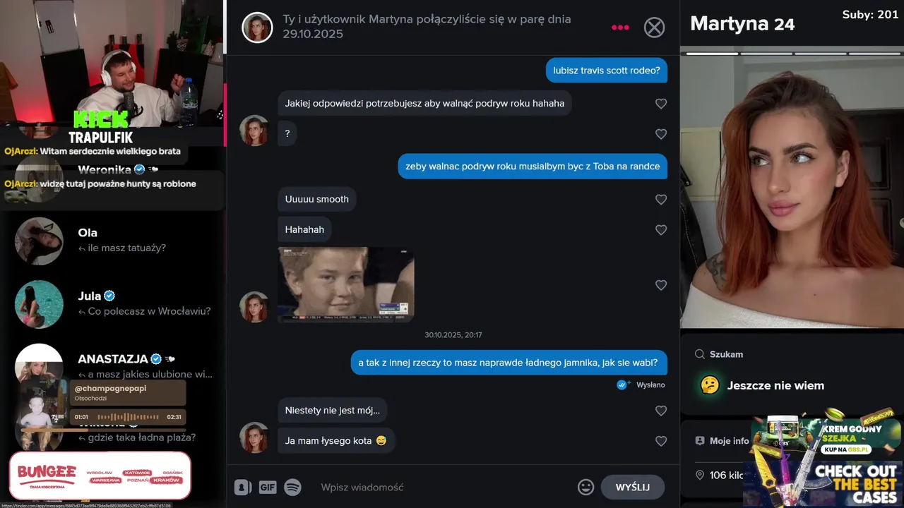Like the 'Niestety nie jest mój...' message

pos(661,411)
